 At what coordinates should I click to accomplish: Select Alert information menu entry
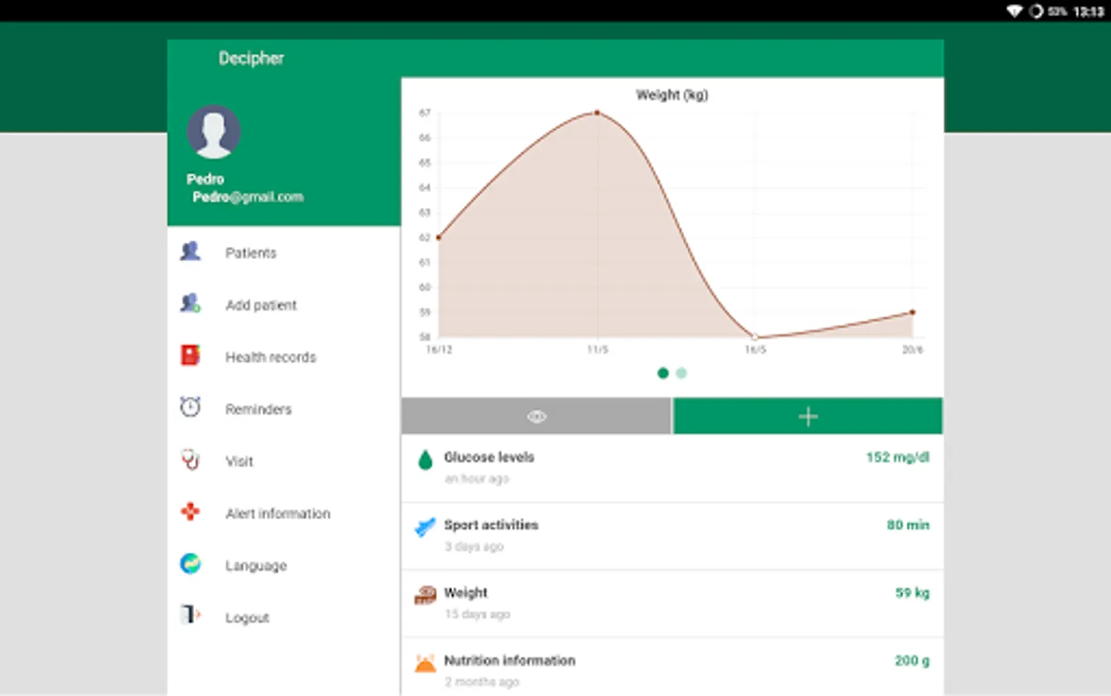pos(284,513)
